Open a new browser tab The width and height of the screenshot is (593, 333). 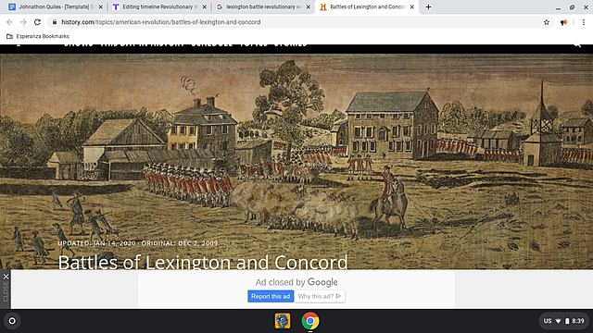(x=428, y=6)
